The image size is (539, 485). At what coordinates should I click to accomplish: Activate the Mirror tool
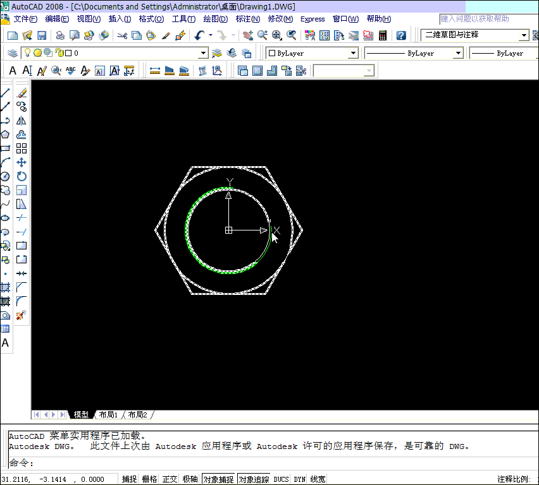(22, 121)
